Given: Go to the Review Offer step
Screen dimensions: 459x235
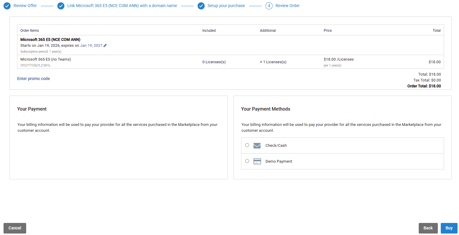Looking at the screenshot, I should (x=25, y=6).
